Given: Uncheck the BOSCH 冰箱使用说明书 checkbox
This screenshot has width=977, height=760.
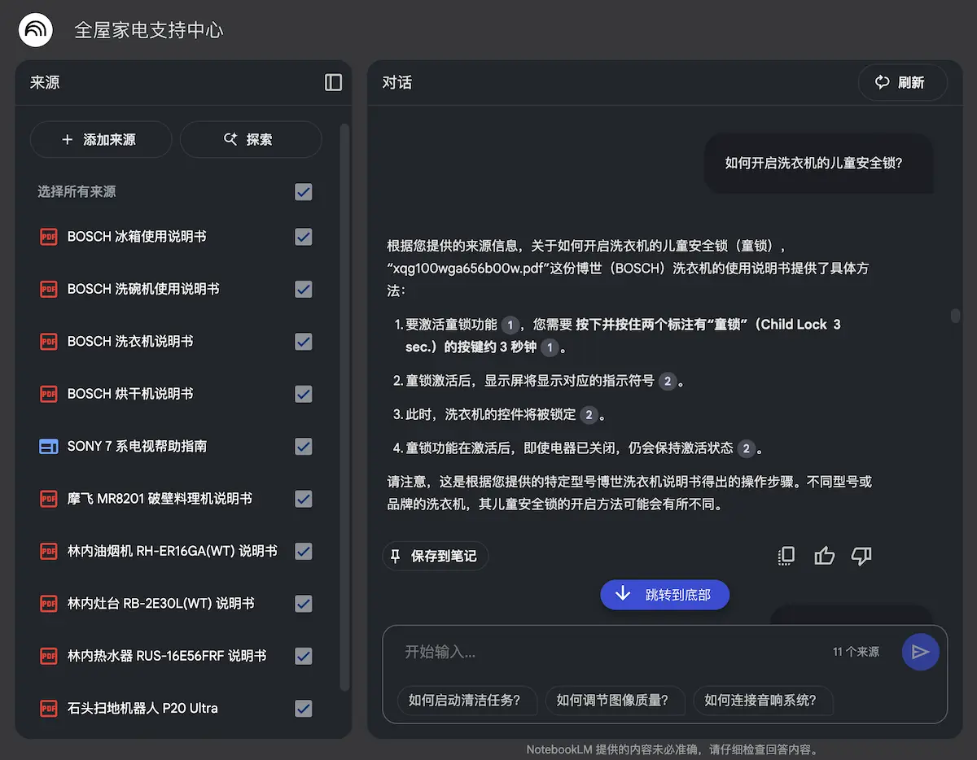Looking at the screenshot, I should (x=304, y=237).
